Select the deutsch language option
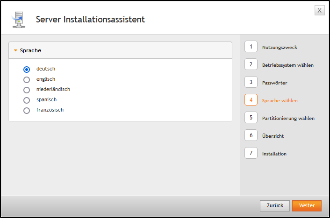Image resolution: width=330 pixels, height=218 pixels. coord(27,69)
